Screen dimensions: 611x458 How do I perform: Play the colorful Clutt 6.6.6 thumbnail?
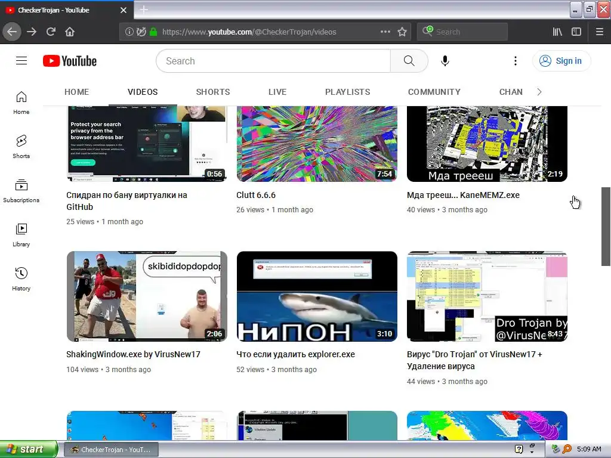(317, 144)
